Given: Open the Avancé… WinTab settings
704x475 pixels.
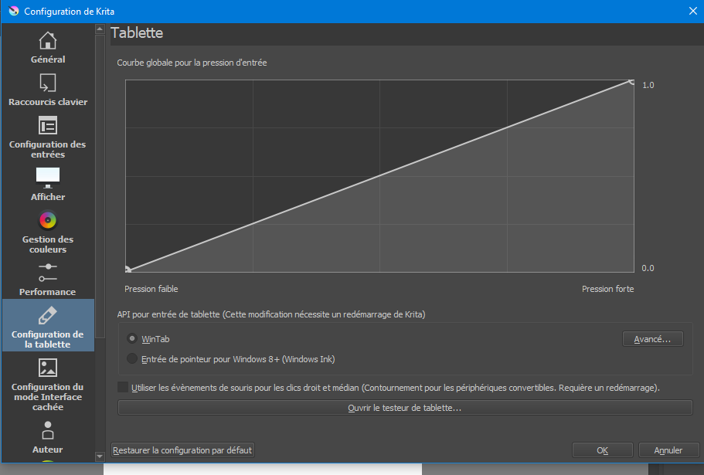Looking at the screenshot, I should click(652, 339).
